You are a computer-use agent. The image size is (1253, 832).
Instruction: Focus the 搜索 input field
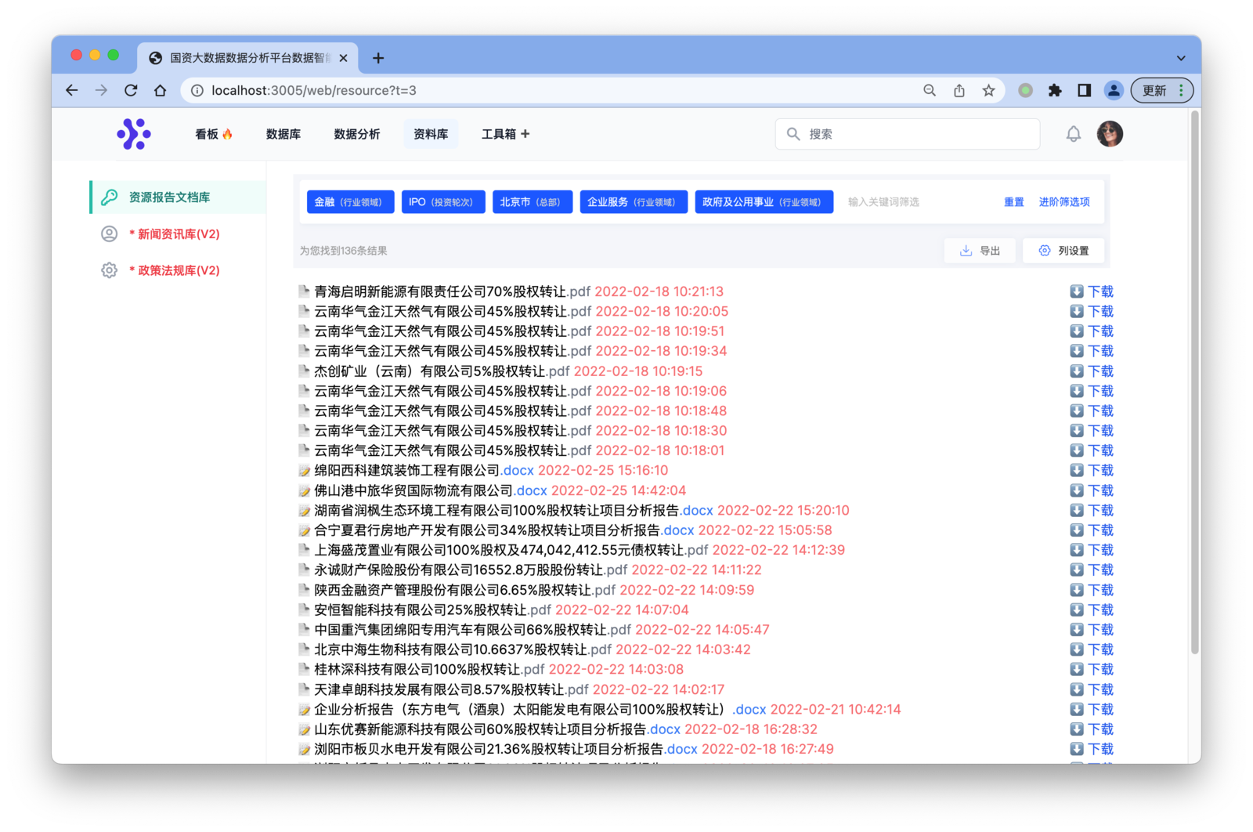point(908,134)
